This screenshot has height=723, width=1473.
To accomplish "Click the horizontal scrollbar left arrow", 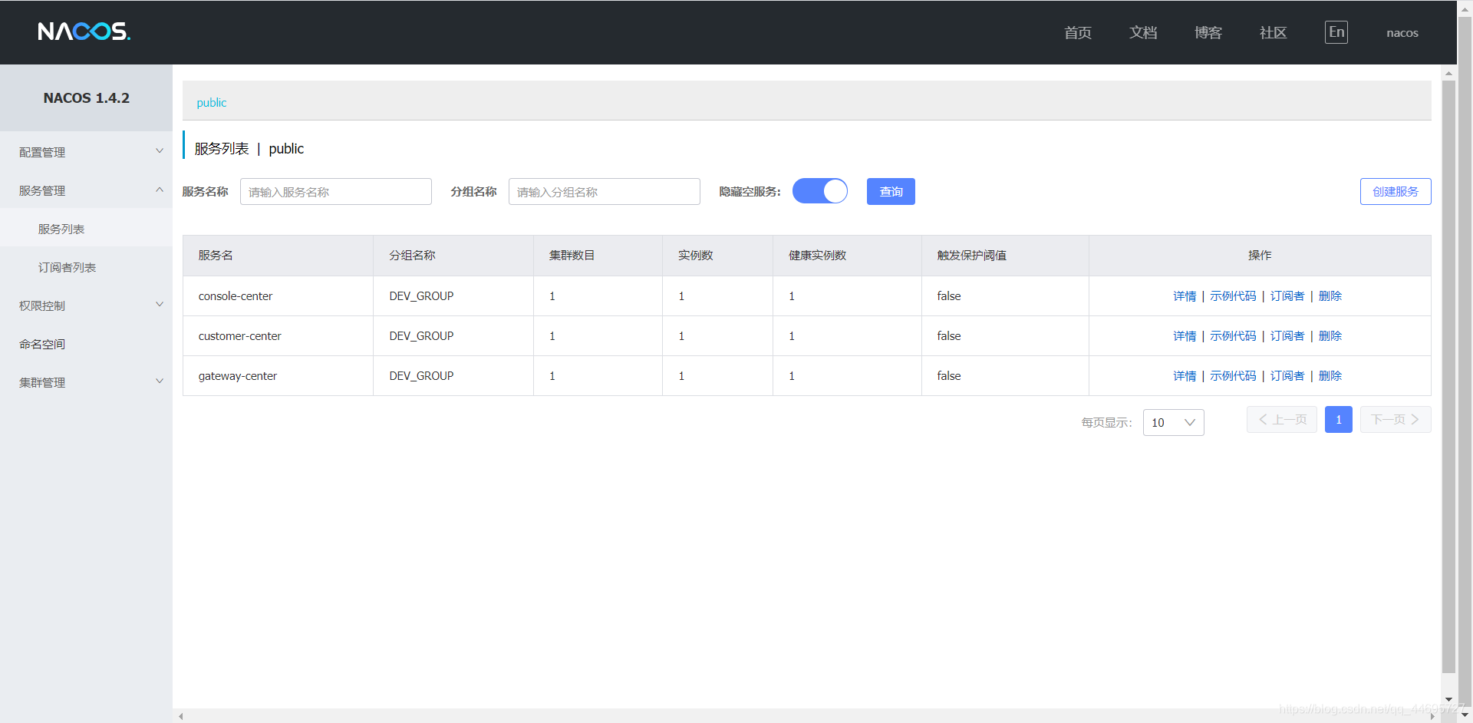I will 181,717.
